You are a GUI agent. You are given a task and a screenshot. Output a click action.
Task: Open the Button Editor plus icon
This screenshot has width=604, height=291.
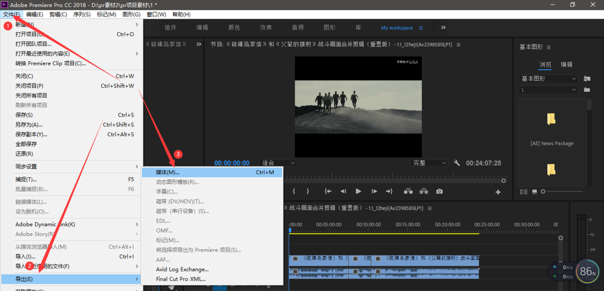click(497, 192)
